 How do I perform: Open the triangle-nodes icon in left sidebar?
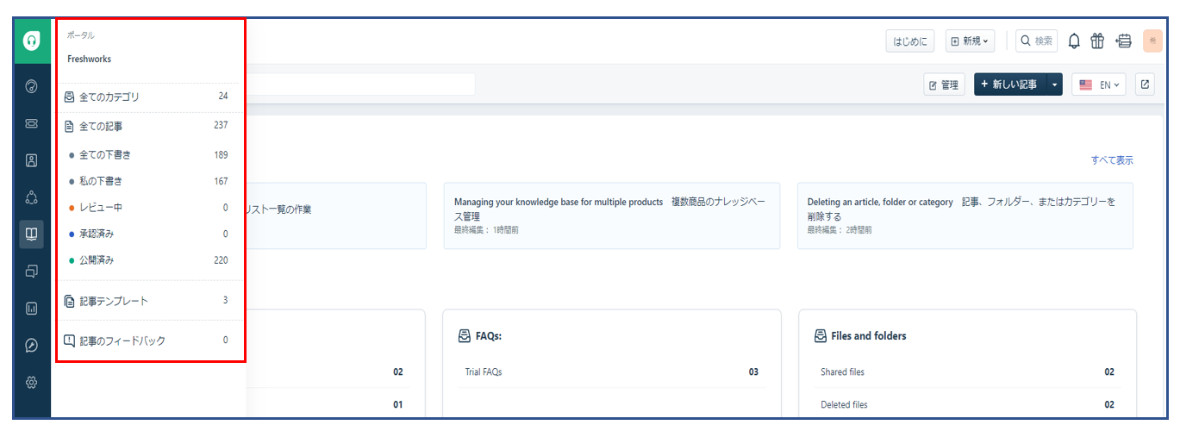point(32,197)
